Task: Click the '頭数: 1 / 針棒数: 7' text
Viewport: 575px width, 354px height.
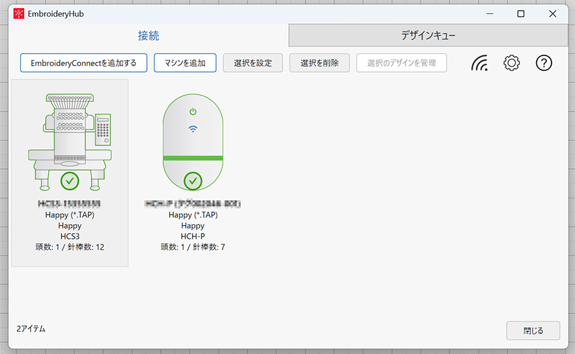Action: [x=193, y=247]
